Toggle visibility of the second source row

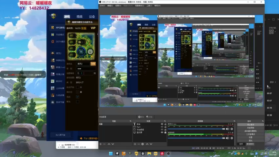(162, 127)
